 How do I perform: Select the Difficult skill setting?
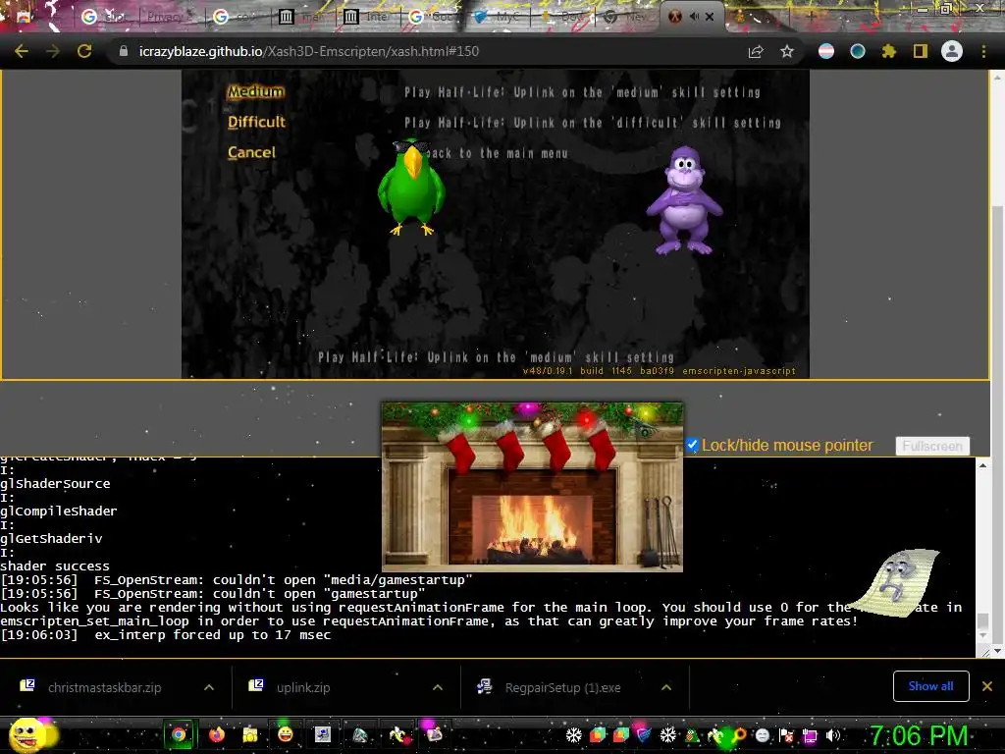[x=256, y=122]
